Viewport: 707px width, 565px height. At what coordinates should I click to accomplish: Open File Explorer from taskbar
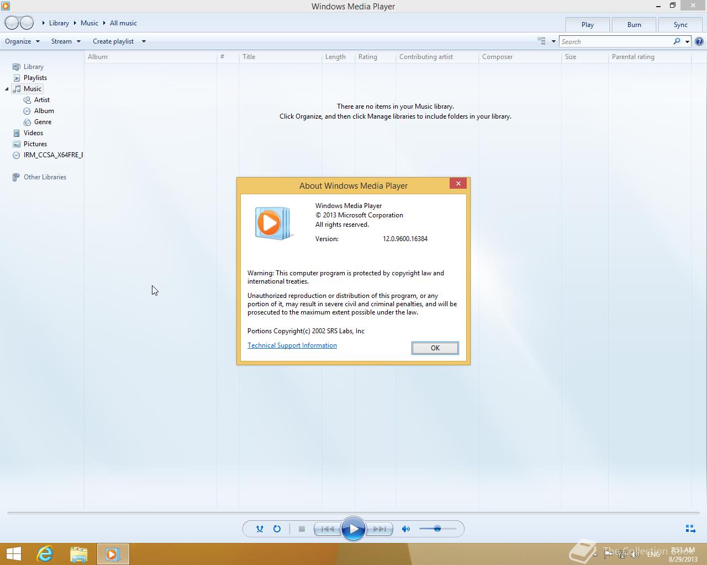point(79,554)
